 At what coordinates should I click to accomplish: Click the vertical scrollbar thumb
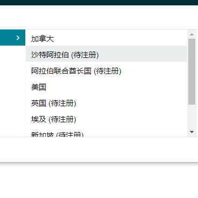pyautogui.click(x=192, y=71)
